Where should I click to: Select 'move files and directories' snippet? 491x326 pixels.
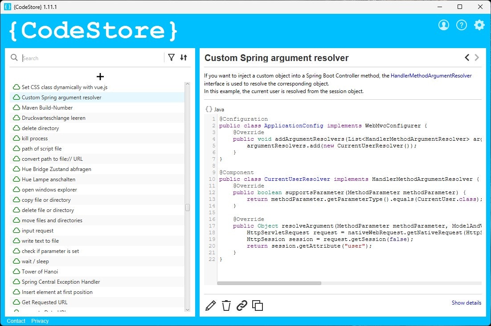click(x=97, y=220)
